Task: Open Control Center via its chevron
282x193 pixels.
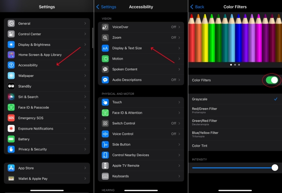Action: click(x=85, y=34)
